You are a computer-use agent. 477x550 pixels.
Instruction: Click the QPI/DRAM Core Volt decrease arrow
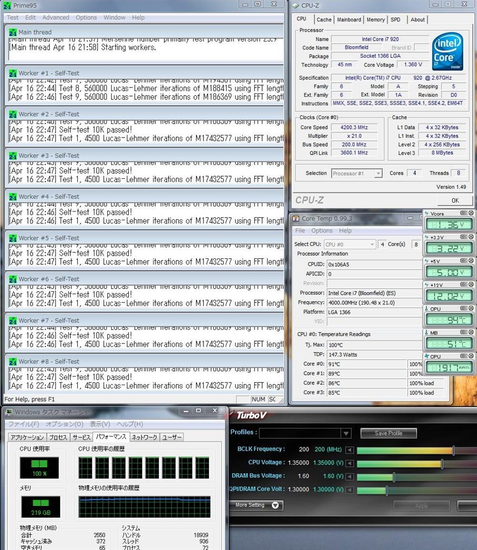pyautogui.click(x=349, y=490)
